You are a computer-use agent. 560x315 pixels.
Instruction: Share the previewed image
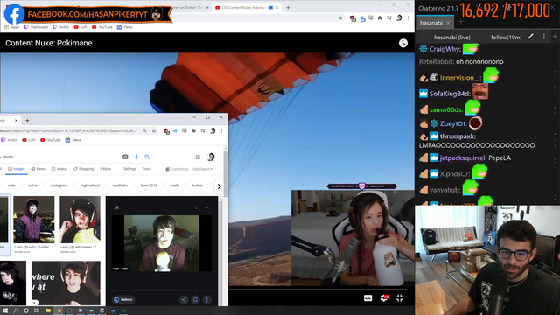click(184, 299)
